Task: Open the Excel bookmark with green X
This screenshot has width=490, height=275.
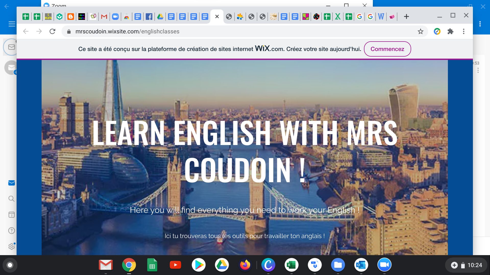Action: point(337,16)
